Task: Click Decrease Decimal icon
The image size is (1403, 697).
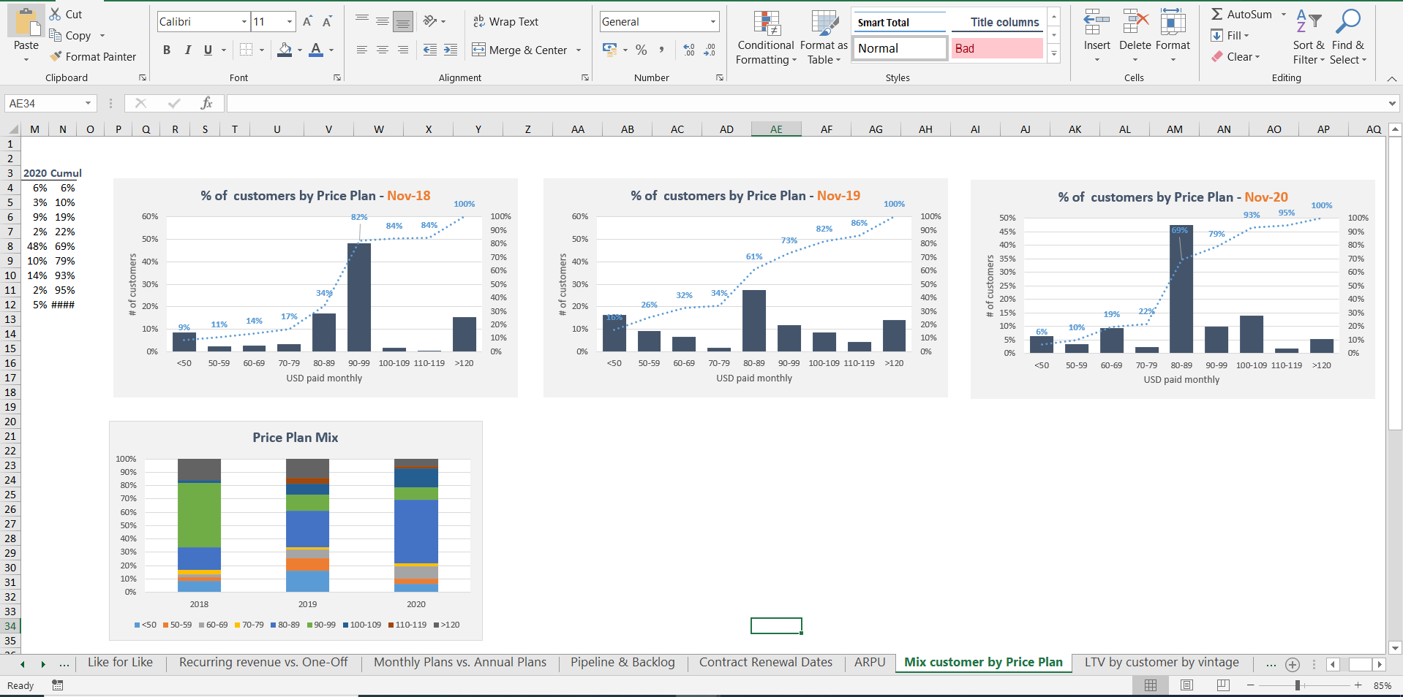Action: 710,50
